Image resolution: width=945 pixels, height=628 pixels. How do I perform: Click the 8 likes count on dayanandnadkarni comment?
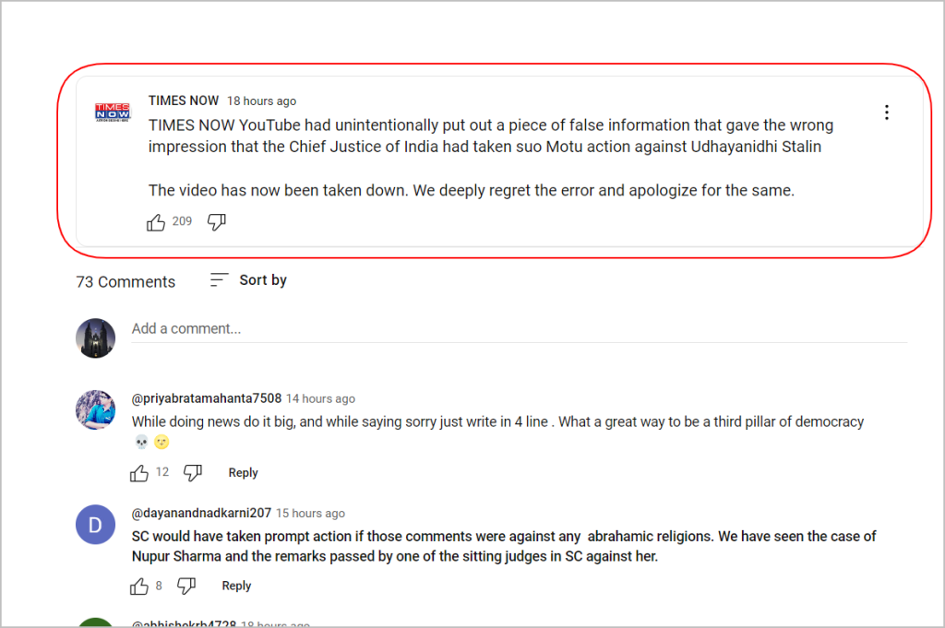point(159,586)
